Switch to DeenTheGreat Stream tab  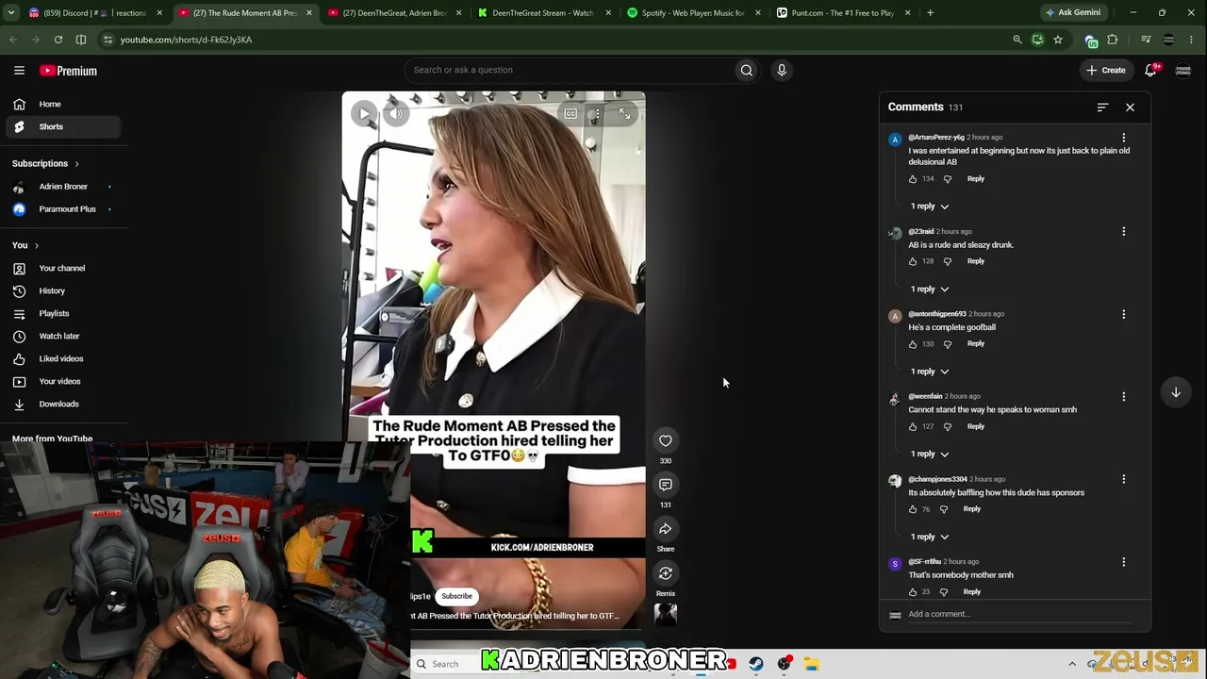pyautogui.click(x=542, y=13)
